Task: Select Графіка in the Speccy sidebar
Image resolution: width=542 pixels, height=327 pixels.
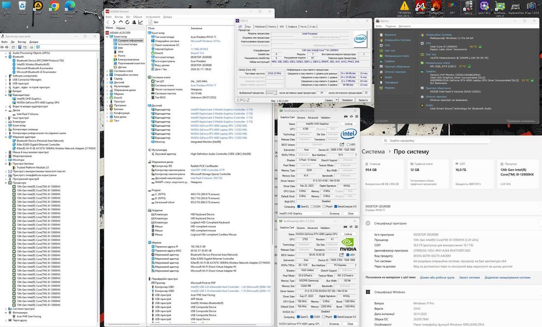Action: [390, 61]
